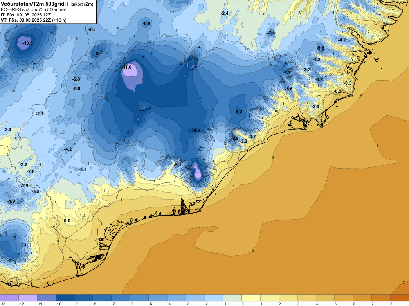The width and height of the screenshot is (409, 306).
Task: Click the -5.8 temperature value
Action: tap(76, 79)
